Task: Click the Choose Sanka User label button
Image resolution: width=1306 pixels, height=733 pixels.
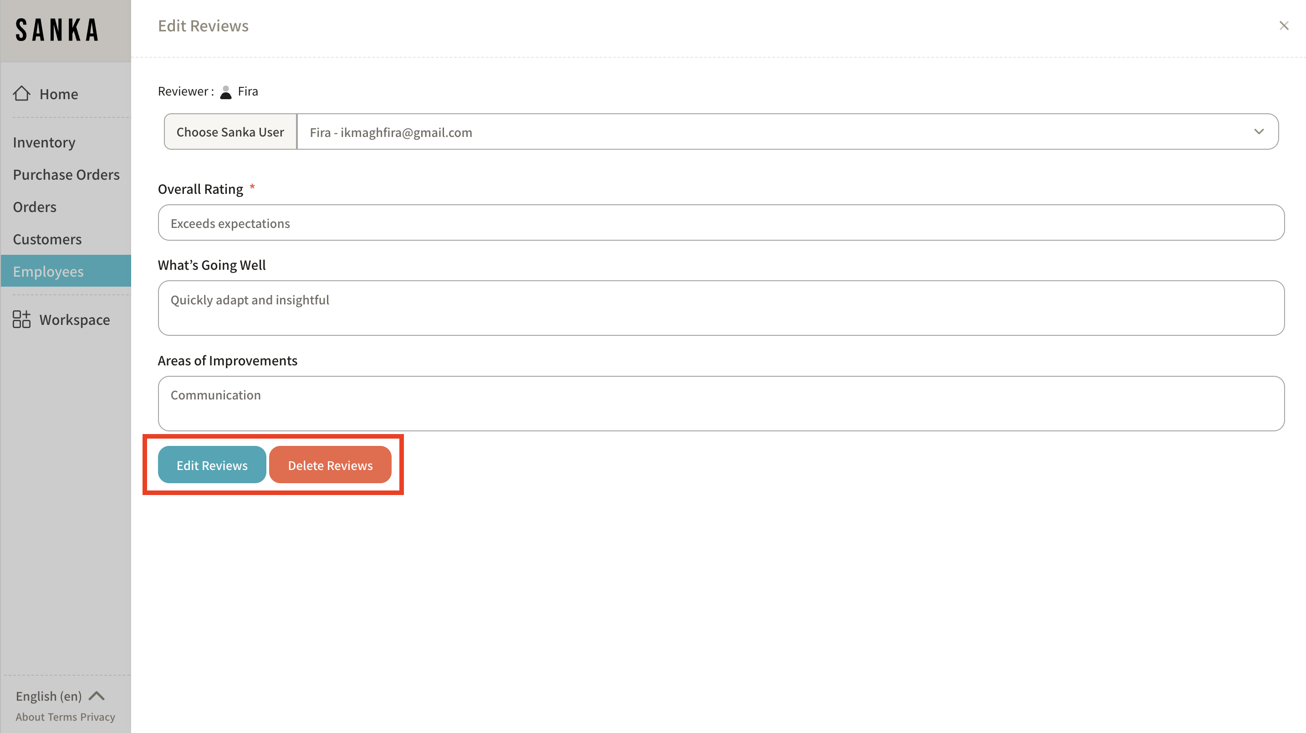Action: [230, 131]
